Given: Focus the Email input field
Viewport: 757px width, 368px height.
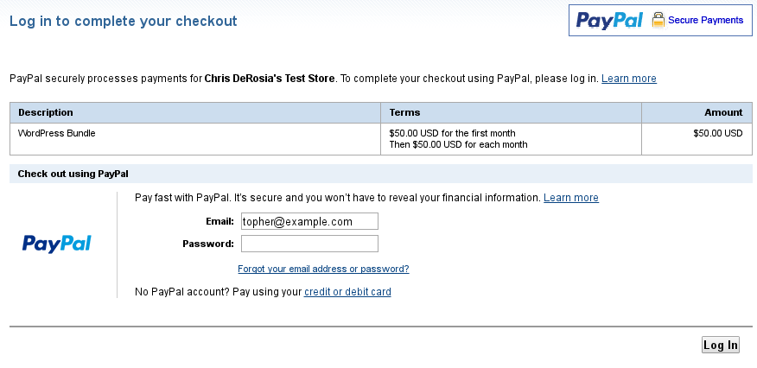Looking at the screenshot, I should (x=309, y=222).
